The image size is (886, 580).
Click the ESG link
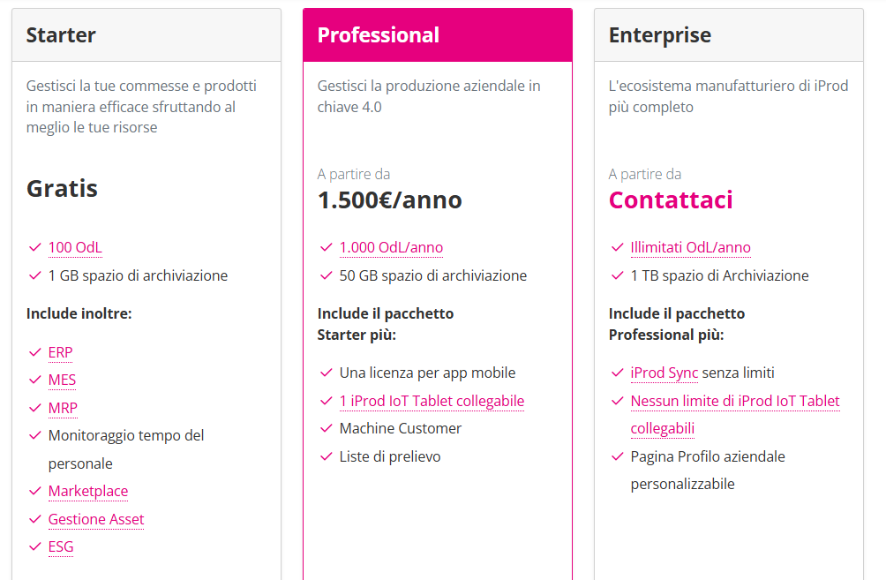[x=61, y=546]
